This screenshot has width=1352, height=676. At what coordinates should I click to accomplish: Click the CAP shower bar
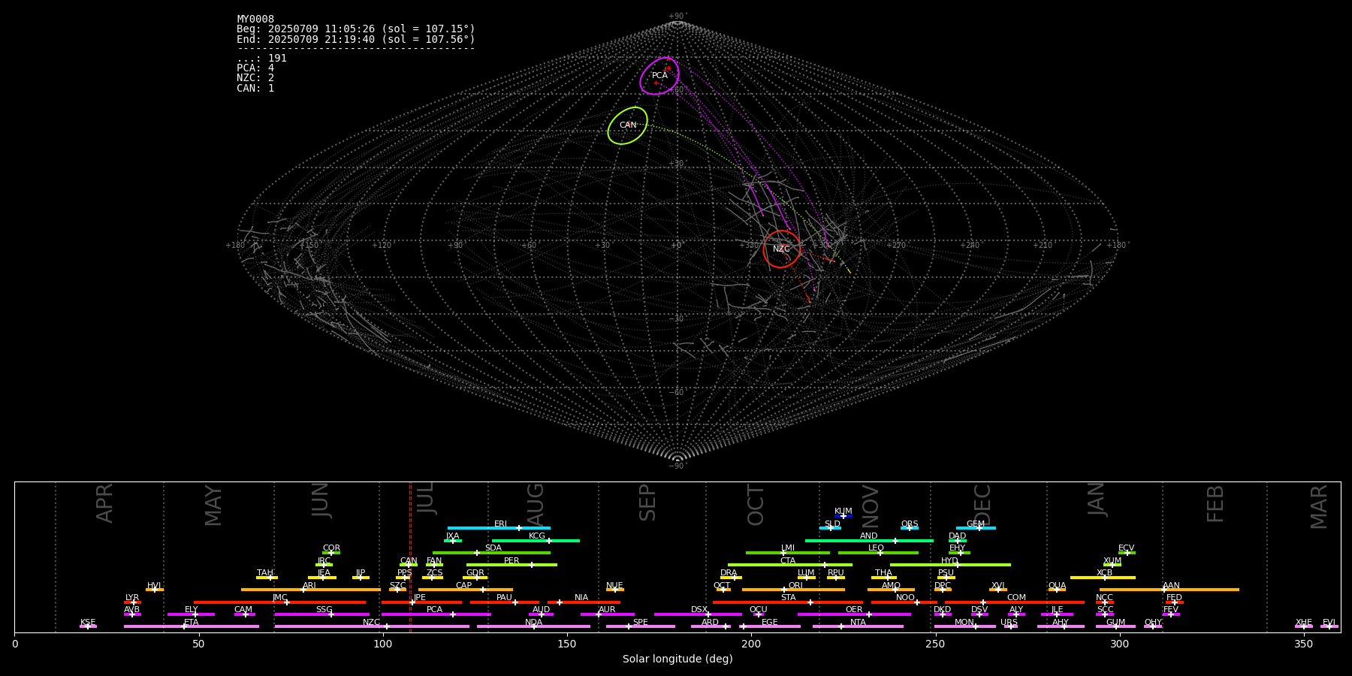pos(466,590)
